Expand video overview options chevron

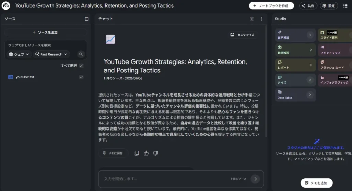[311, 50]
